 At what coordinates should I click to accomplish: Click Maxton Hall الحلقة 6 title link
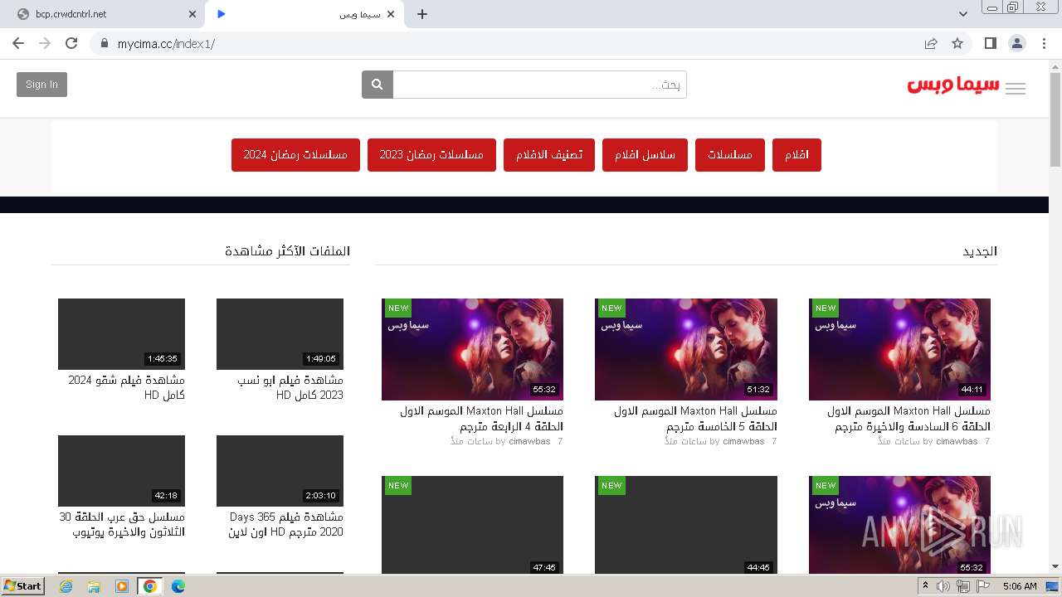tap(909, 419)
